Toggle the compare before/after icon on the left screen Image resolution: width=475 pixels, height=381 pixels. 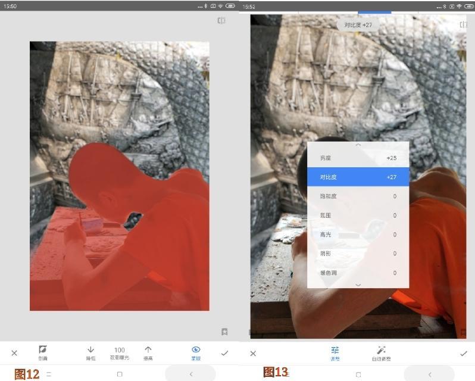221,21
